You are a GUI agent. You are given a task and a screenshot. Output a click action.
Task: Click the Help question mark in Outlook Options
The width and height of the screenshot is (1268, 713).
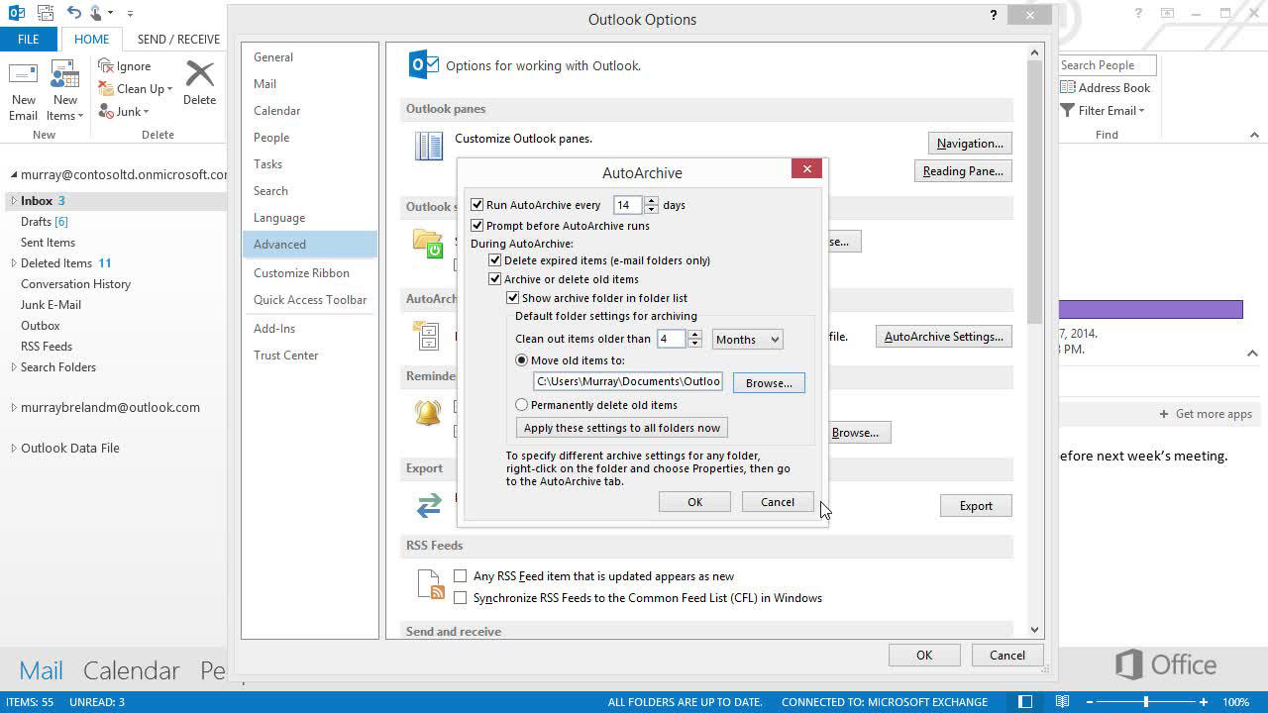[x=994, y=15]
